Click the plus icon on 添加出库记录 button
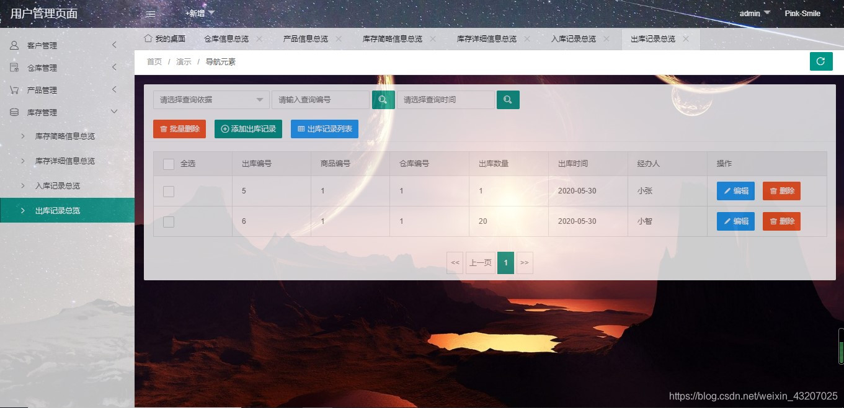 point(224,129)
